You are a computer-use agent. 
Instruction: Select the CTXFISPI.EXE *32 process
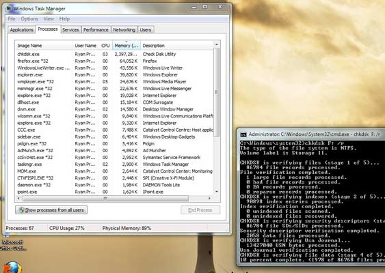pyautogui.click(x=114, y=178)
